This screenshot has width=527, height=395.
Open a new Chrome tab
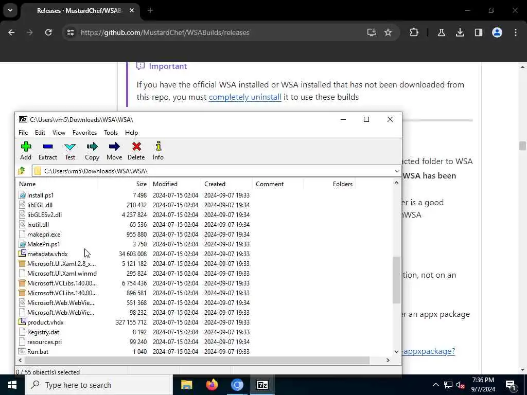click(x=150, y=10)
